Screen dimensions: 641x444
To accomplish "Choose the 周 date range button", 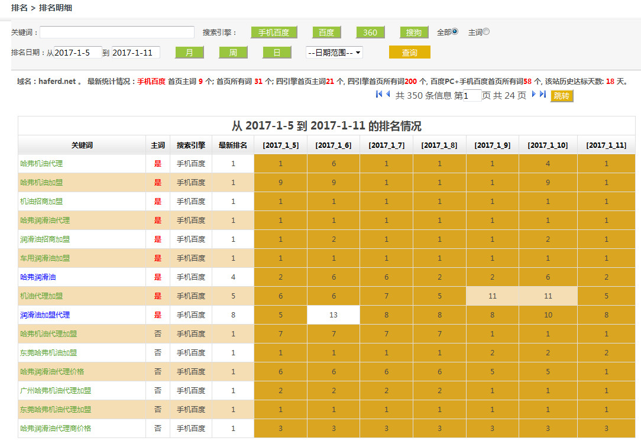I will tap(233, 53).
